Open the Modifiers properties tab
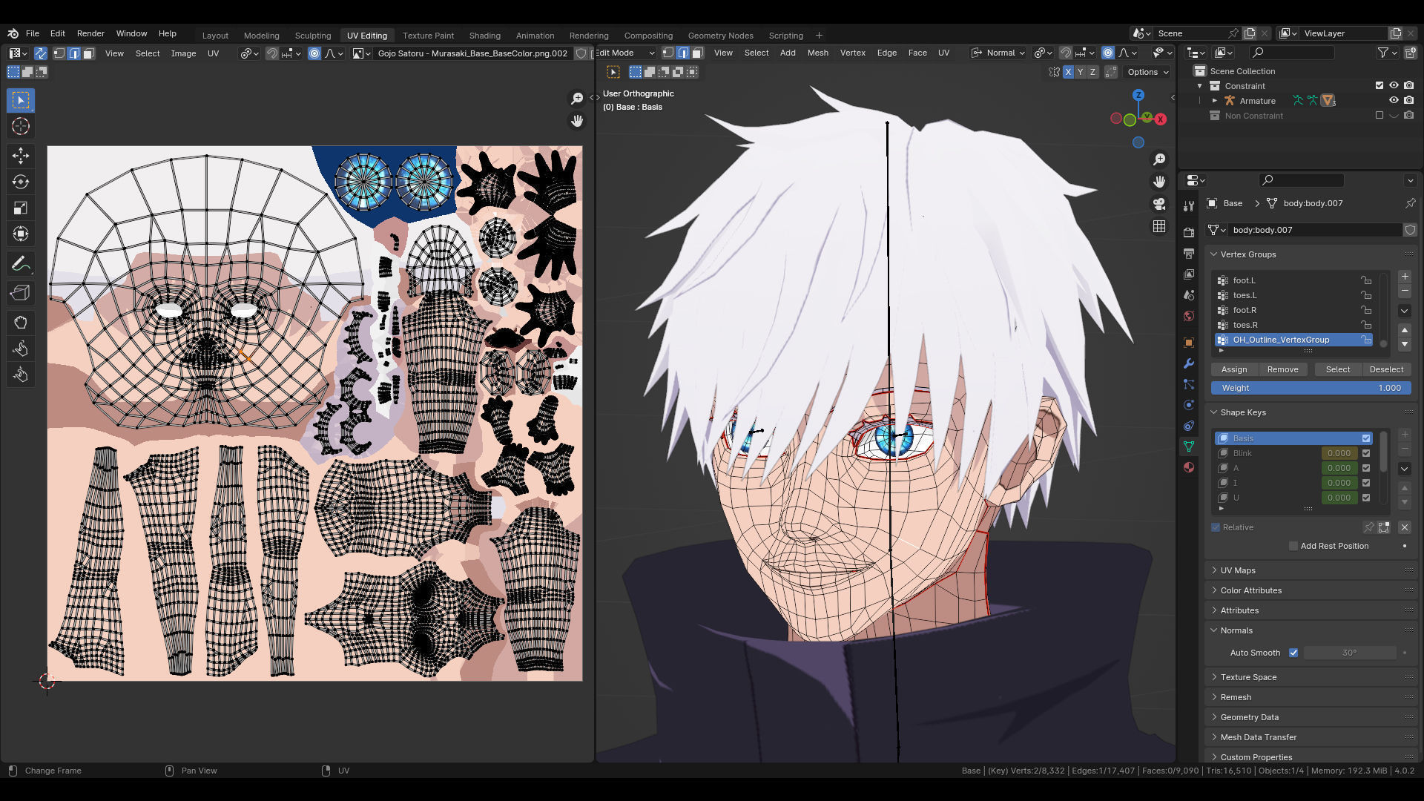Image resolution: width=1424 pixels, height=801 pixels. click(1189, 363)
